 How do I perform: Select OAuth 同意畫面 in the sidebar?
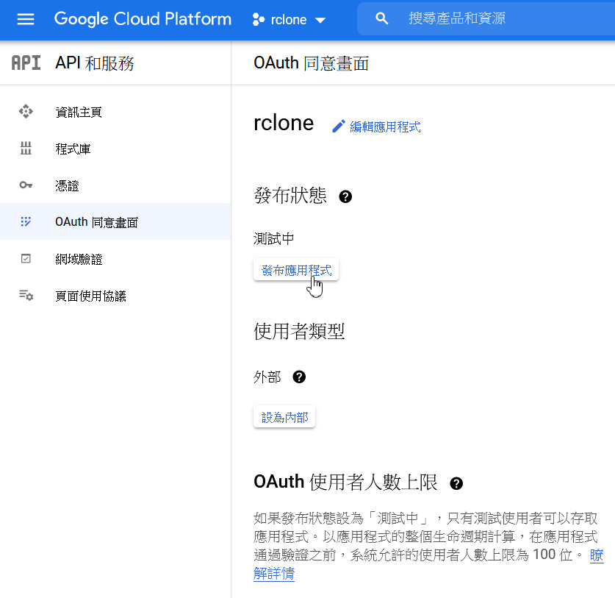(115, 222)
